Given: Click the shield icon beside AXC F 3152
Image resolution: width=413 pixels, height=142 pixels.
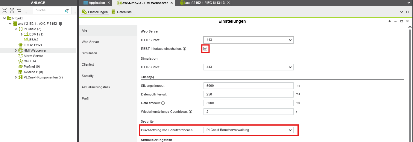Looking at the screenshot, I should 60,24.
